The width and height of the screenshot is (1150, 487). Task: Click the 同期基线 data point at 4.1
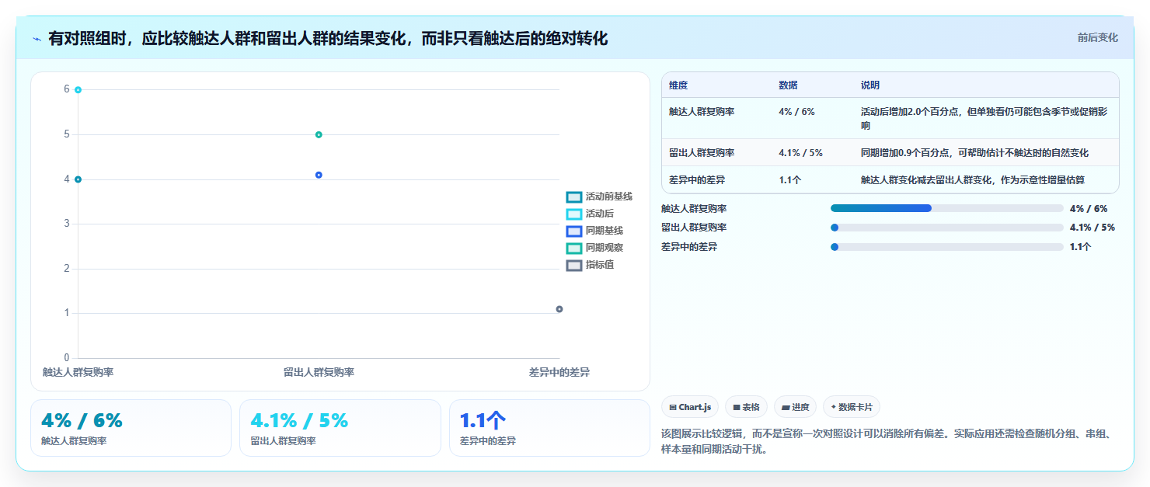point(319,175)
